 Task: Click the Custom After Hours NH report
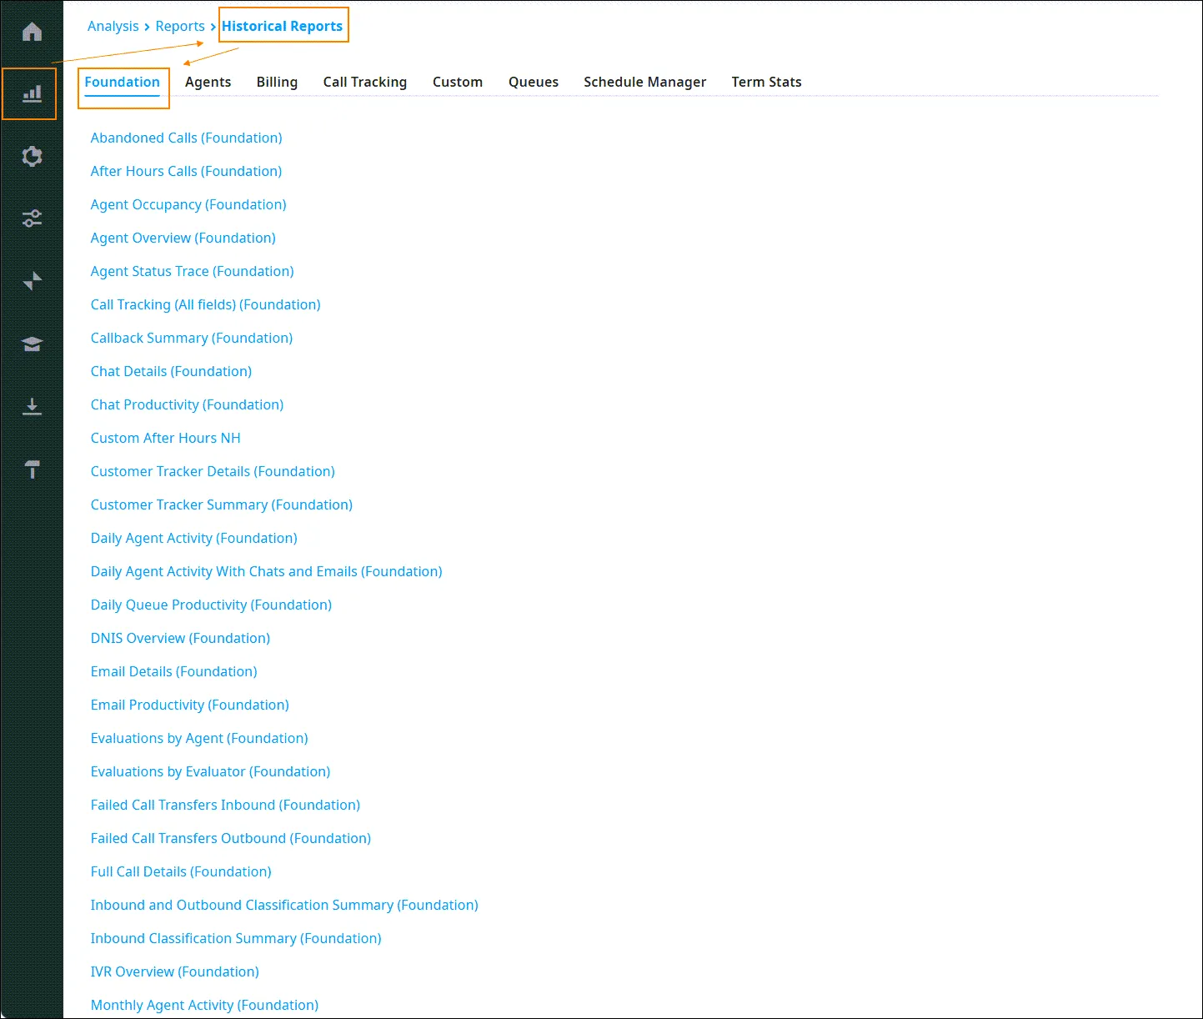point(165,438)
